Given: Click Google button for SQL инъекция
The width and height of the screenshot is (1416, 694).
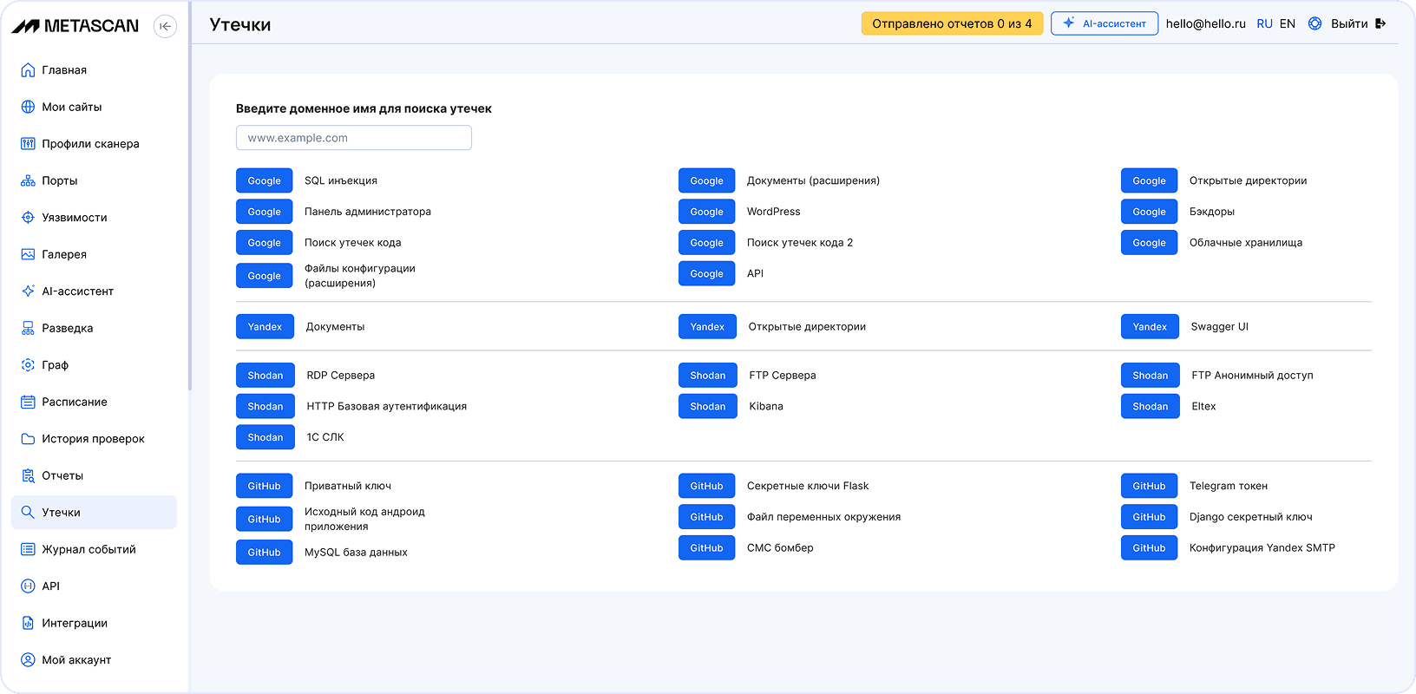Looking at the screenshot, I should pyautogui.click(x=265, y=180).
